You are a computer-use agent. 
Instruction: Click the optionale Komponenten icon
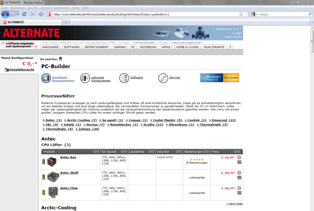[x=85, y=78]
